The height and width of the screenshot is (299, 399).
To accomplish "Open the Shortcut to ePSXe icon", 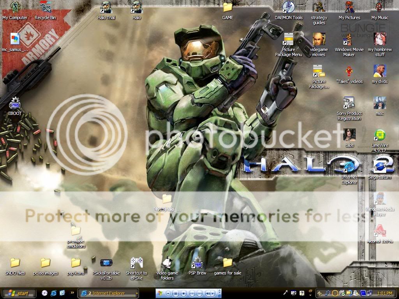I will (136, 264).
